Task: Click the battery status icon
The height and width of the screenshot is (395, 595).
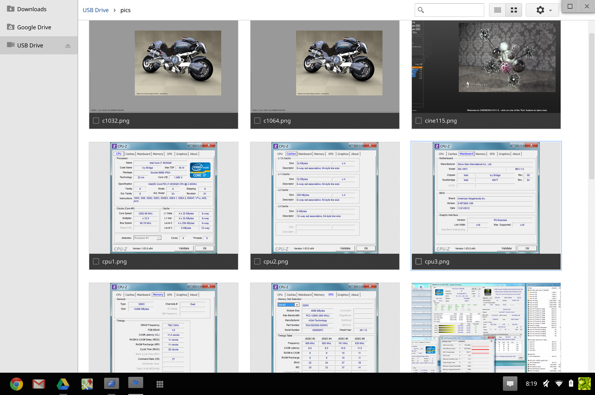Action: pyautogui.click(x=571, y=383)
